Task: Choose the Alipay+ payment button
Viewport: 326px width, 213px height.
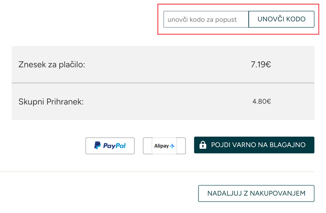Action: pos(164,146)
